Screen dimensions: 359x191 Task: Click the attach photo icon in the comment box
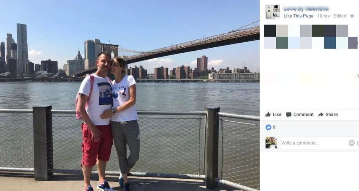(358, 143)
